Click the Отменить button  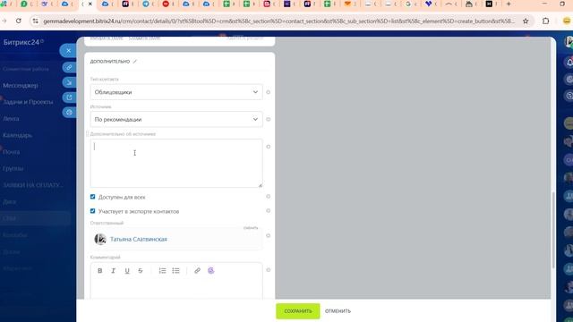[338, 311]
